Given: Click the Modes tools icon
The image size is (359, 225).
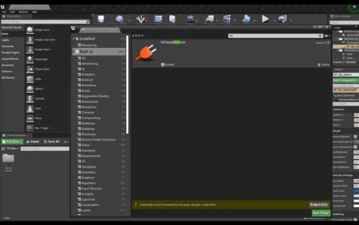Looking at the screenshot, I should click(x=140, y=19).
